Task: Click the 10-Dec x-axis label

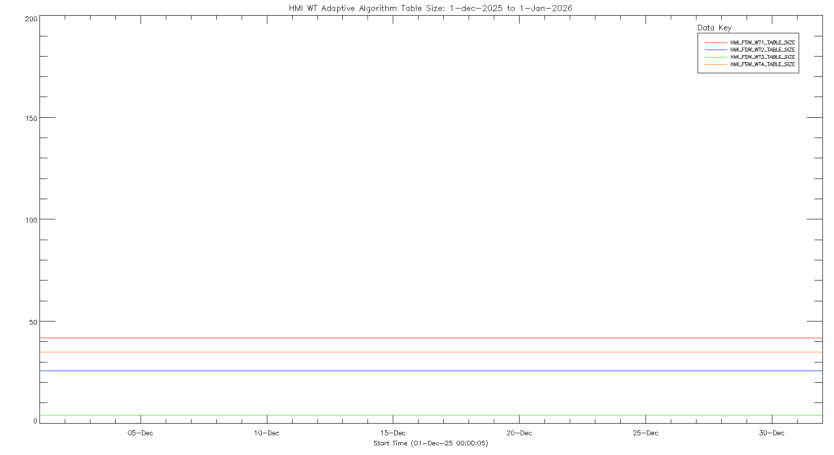Action: pos(267,433)
